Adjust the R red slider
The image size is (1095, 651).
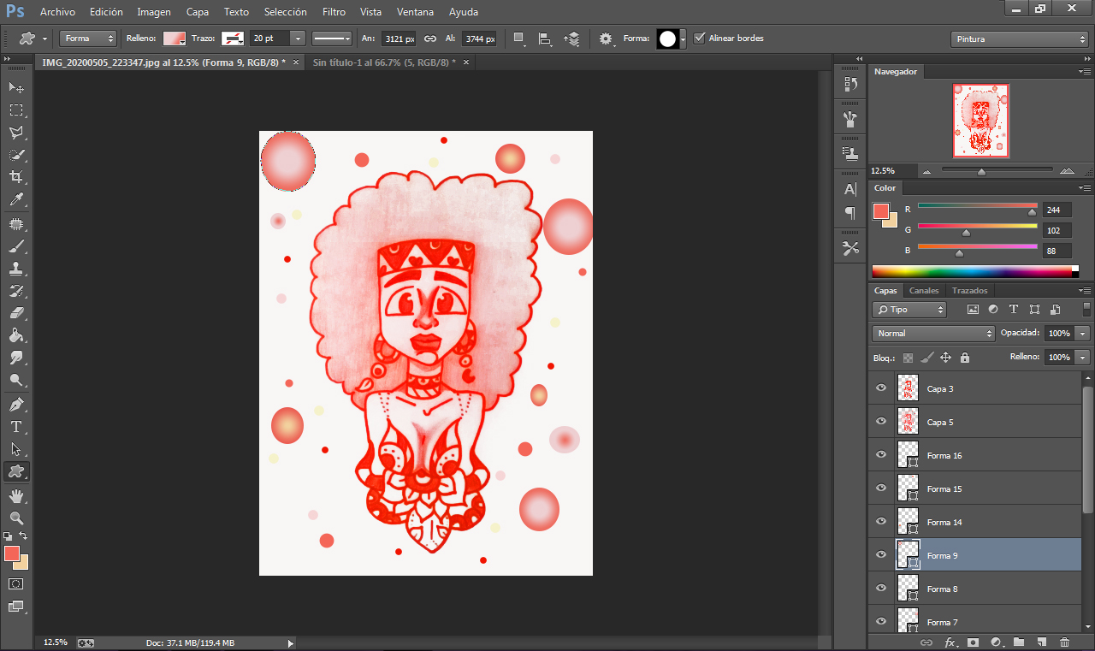click(x=1032, y=212)
